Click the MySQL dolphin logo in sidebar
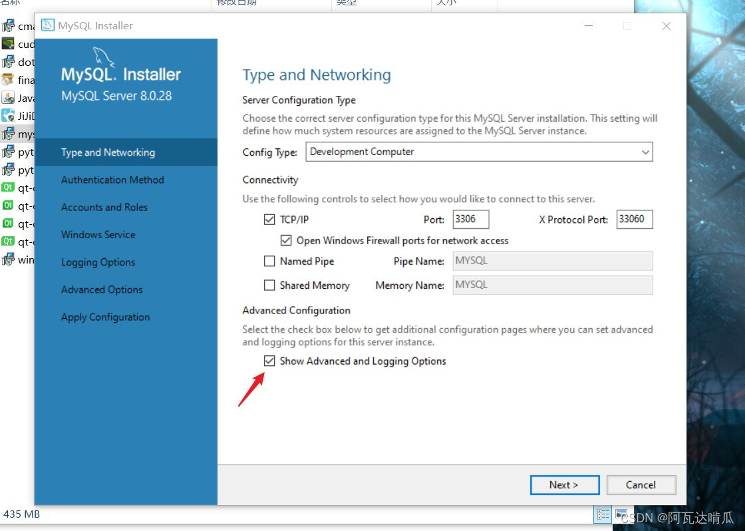 [x=103, y=57]
